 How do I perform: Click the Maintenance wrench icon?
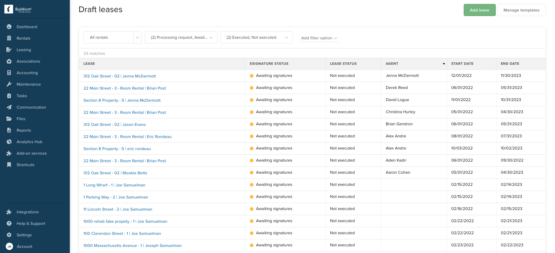click(x=9, y=84)
